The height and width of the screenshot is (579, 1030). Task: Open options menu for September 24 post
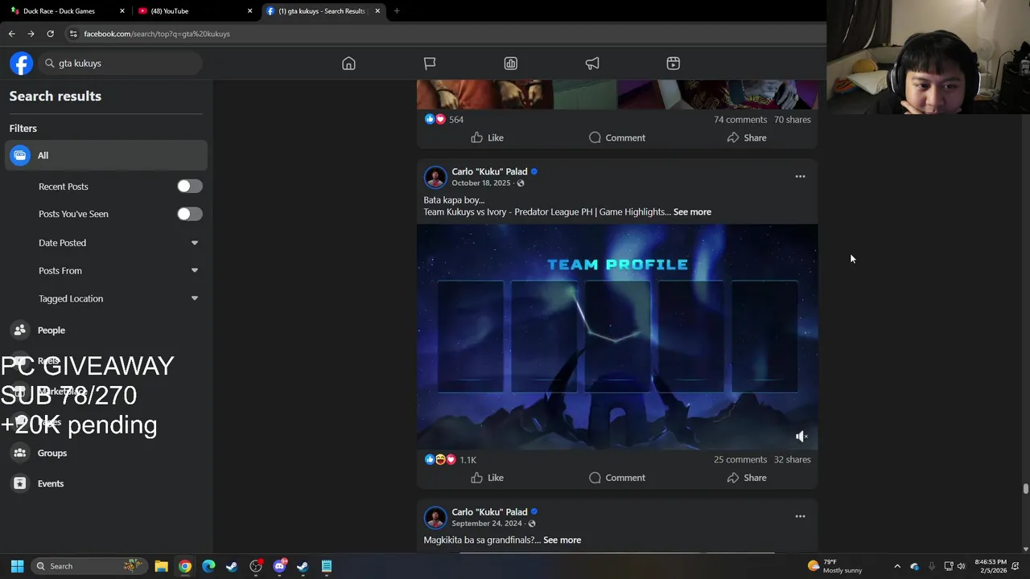[800, 516]
